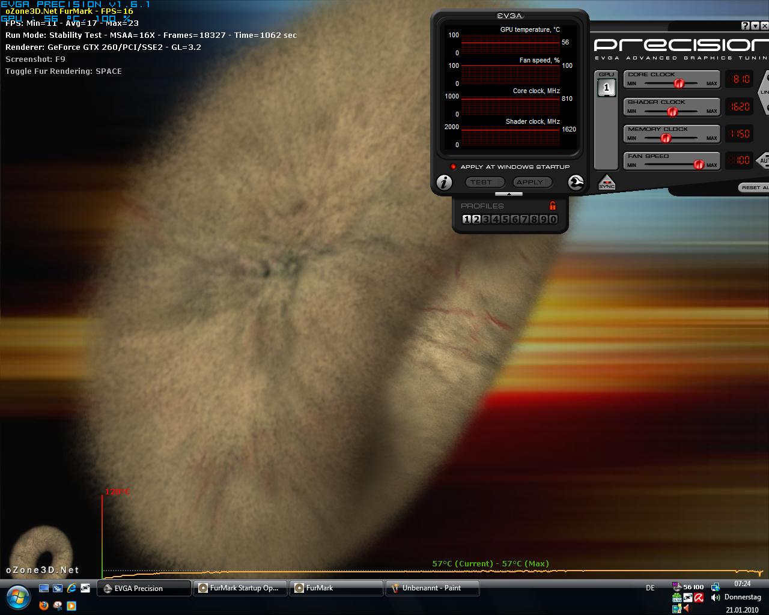Select profile slot 8
Viewport: 769px width, 615px height.
[x=533, y=219]
